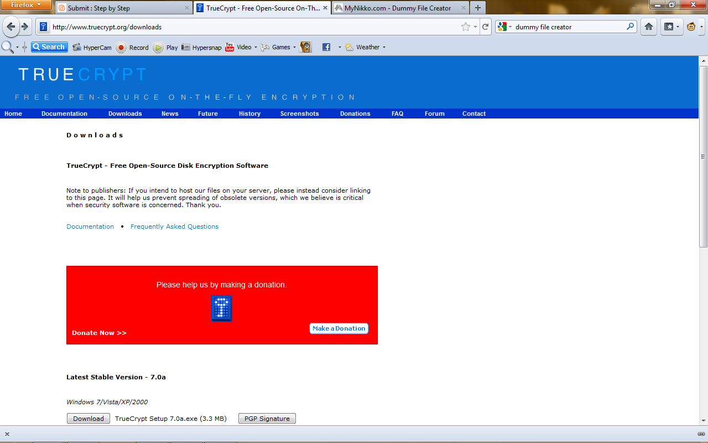
Task: Go back with the browser Back arrow
Action: coord(11,27)
